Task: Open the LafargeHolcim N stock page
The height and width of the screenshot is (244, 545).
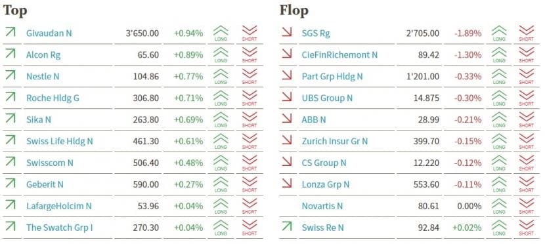Action: click(x=59, y=206)
